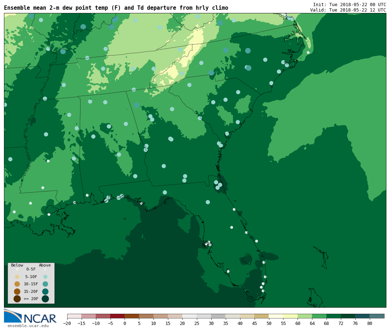Select the 10 to 15 colorbar swatch
The width and height of the screenshot is (390, 330).
click(161, 316)
